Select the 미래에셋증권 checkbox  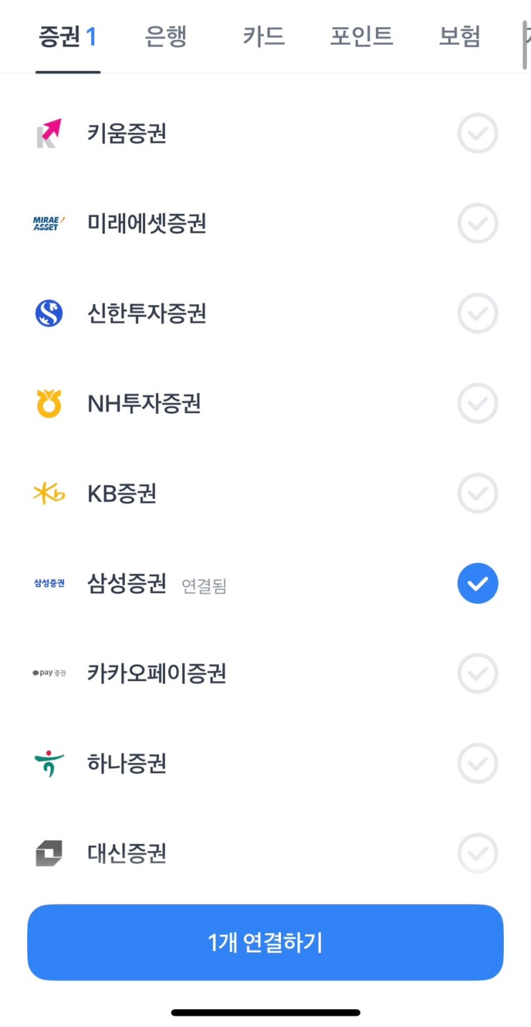[477, 224]
